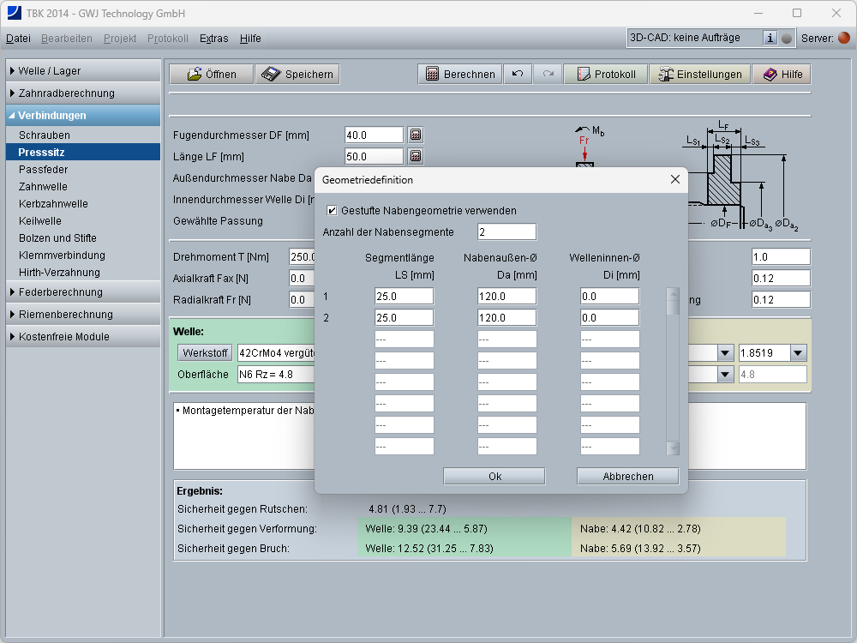
Task: Uncheck Gestufte Nabengeometrie verwenden checkbox
Action: click(332, 210)
